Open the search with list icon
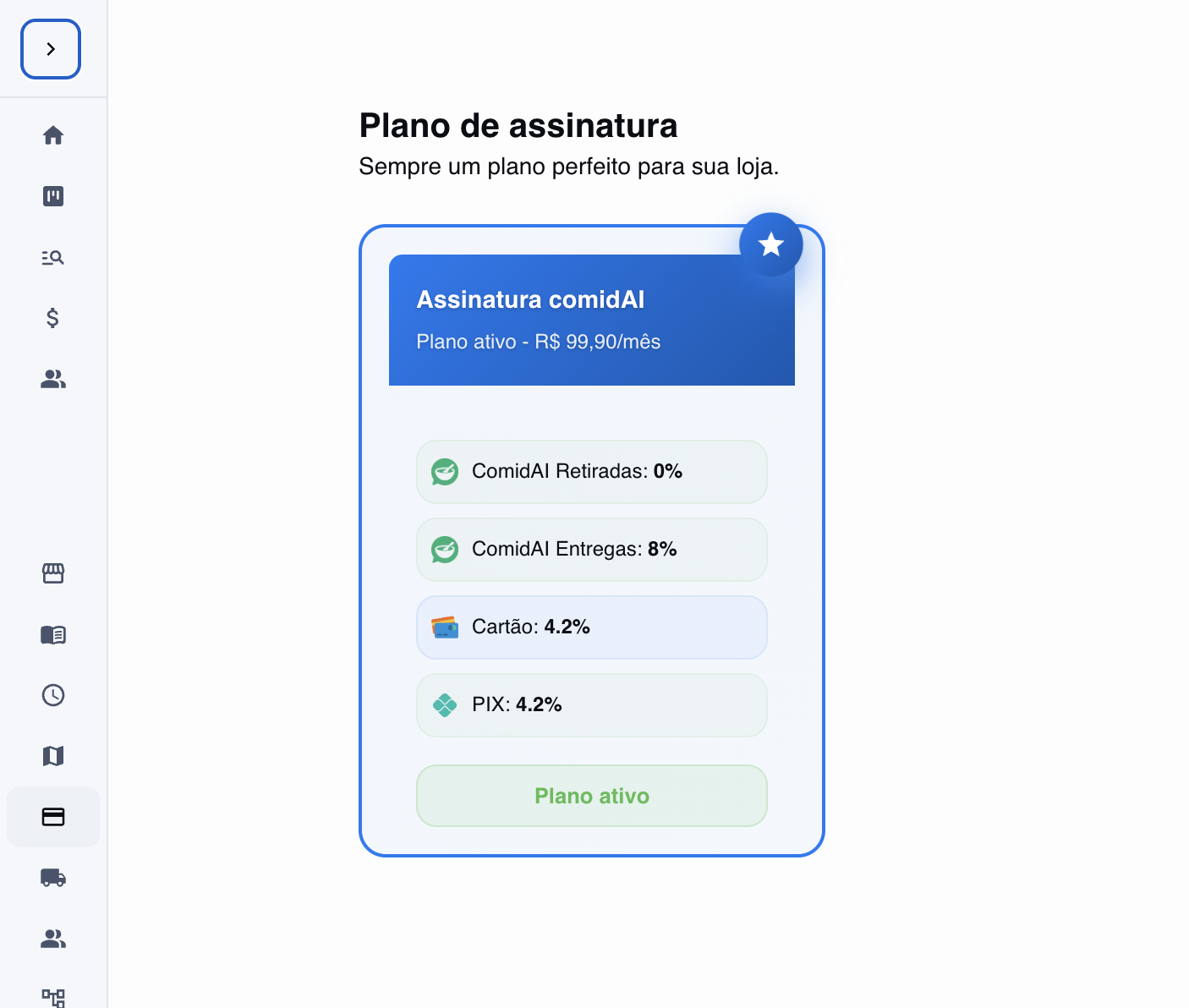The height and width of the screenshot is (1008, 1189). pyautogui.click(x=52, y=258)
